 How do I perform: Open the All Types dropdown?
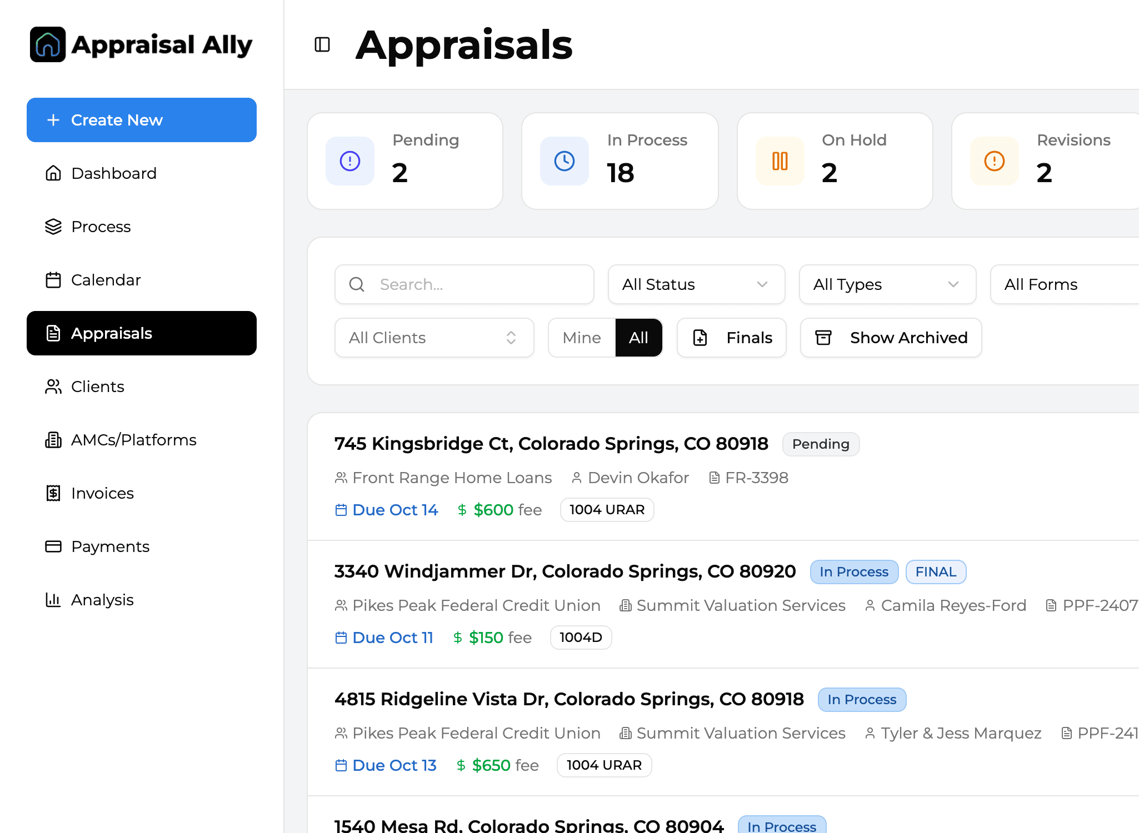point(888,284)
